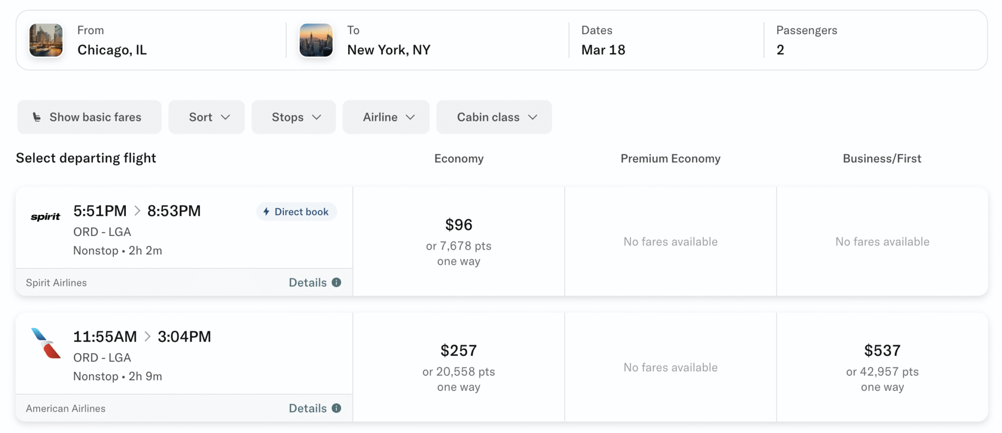Open the Airline filter dropdown
The height and width of the screenshot is (433, 1002).
386,117
